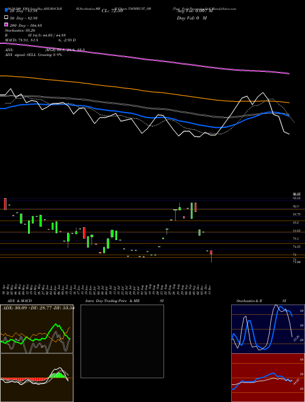Click the 88.75 price axis label

(x=296, y=214)
